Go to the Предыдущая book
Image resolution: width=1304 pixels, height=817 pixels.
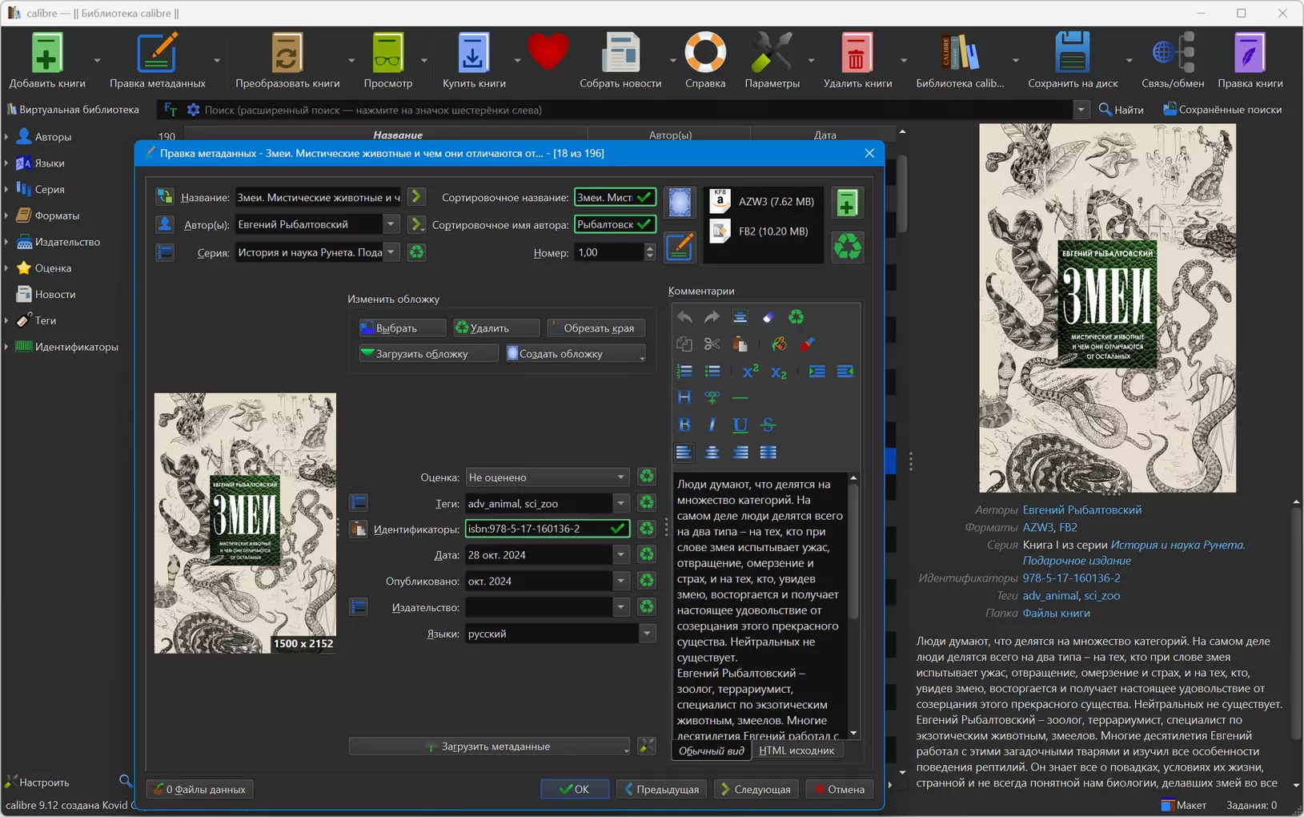pos(661,789)
